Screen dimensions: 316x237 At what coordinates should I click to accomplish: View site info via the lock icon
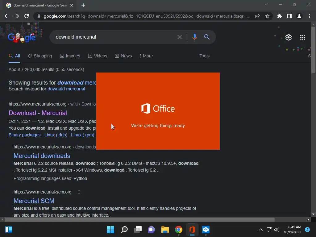(39, 16)
